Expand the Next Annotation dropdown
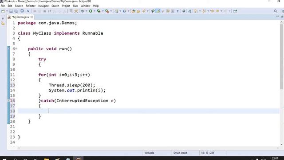Viewport: 284px width, 160px height. 200,11
